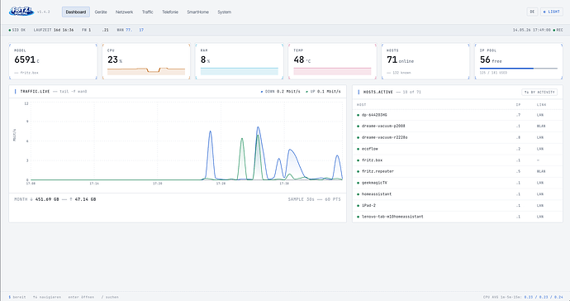The height and width of the screenshot is (301, 570).
Task: Select the iPad-2 host row
Action: click(x=458, y=205)
